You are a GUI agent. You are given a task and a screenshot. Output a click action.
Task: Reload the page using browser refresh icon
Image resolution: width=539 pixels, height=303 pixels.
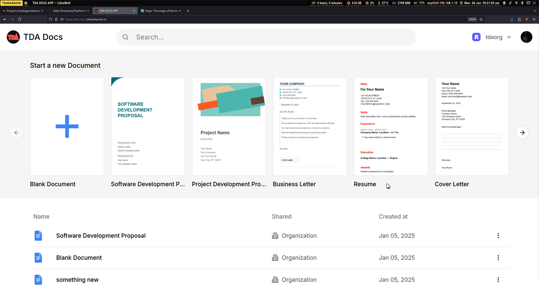tap(20, 19)
